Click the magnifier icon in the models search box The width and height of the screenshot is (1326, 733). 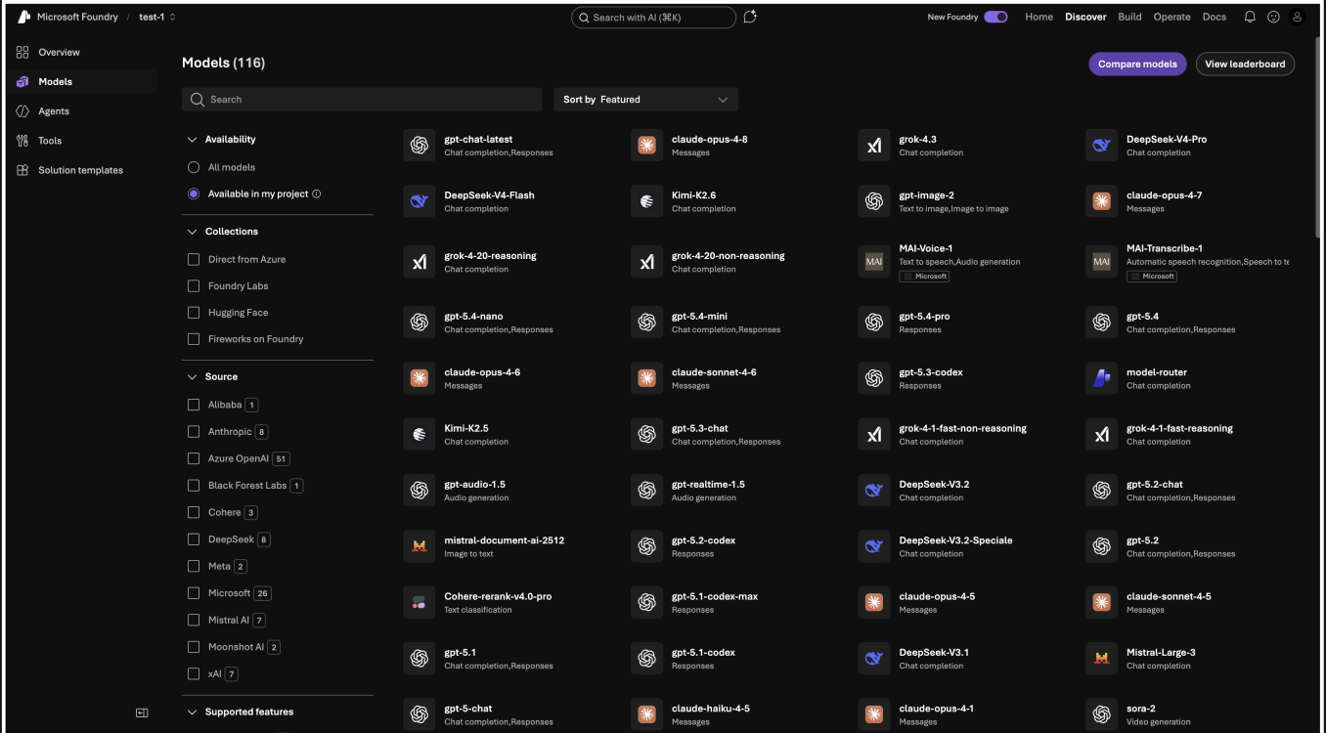[198, 100]
